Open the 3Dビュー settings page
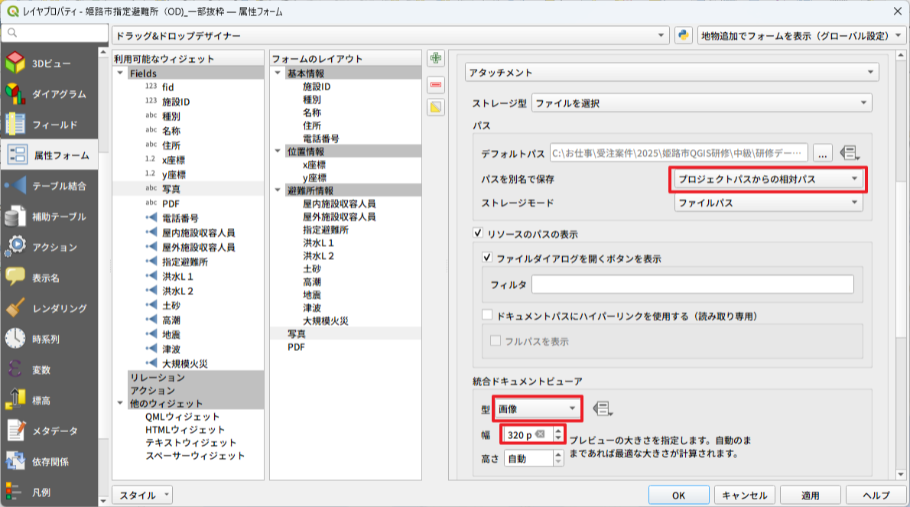 [x=50, y=63]
